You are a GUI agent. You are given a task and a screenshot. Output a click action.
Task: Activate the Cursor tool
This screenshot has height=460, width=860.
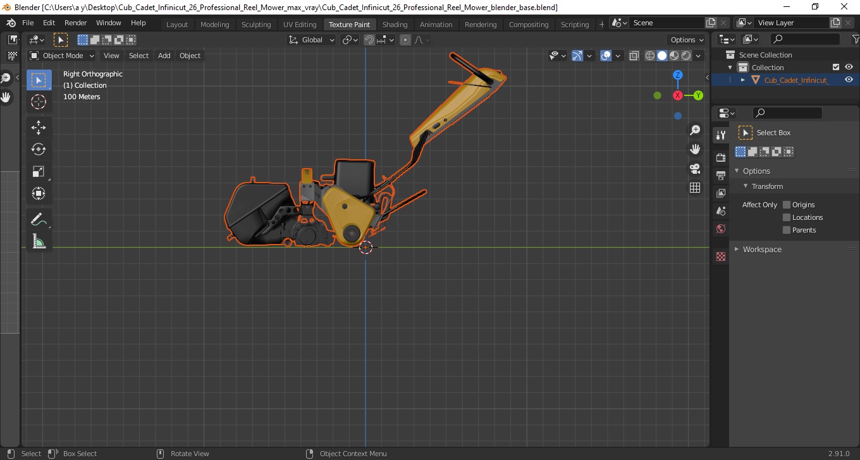pyautogui.click(x=39, y=102)
